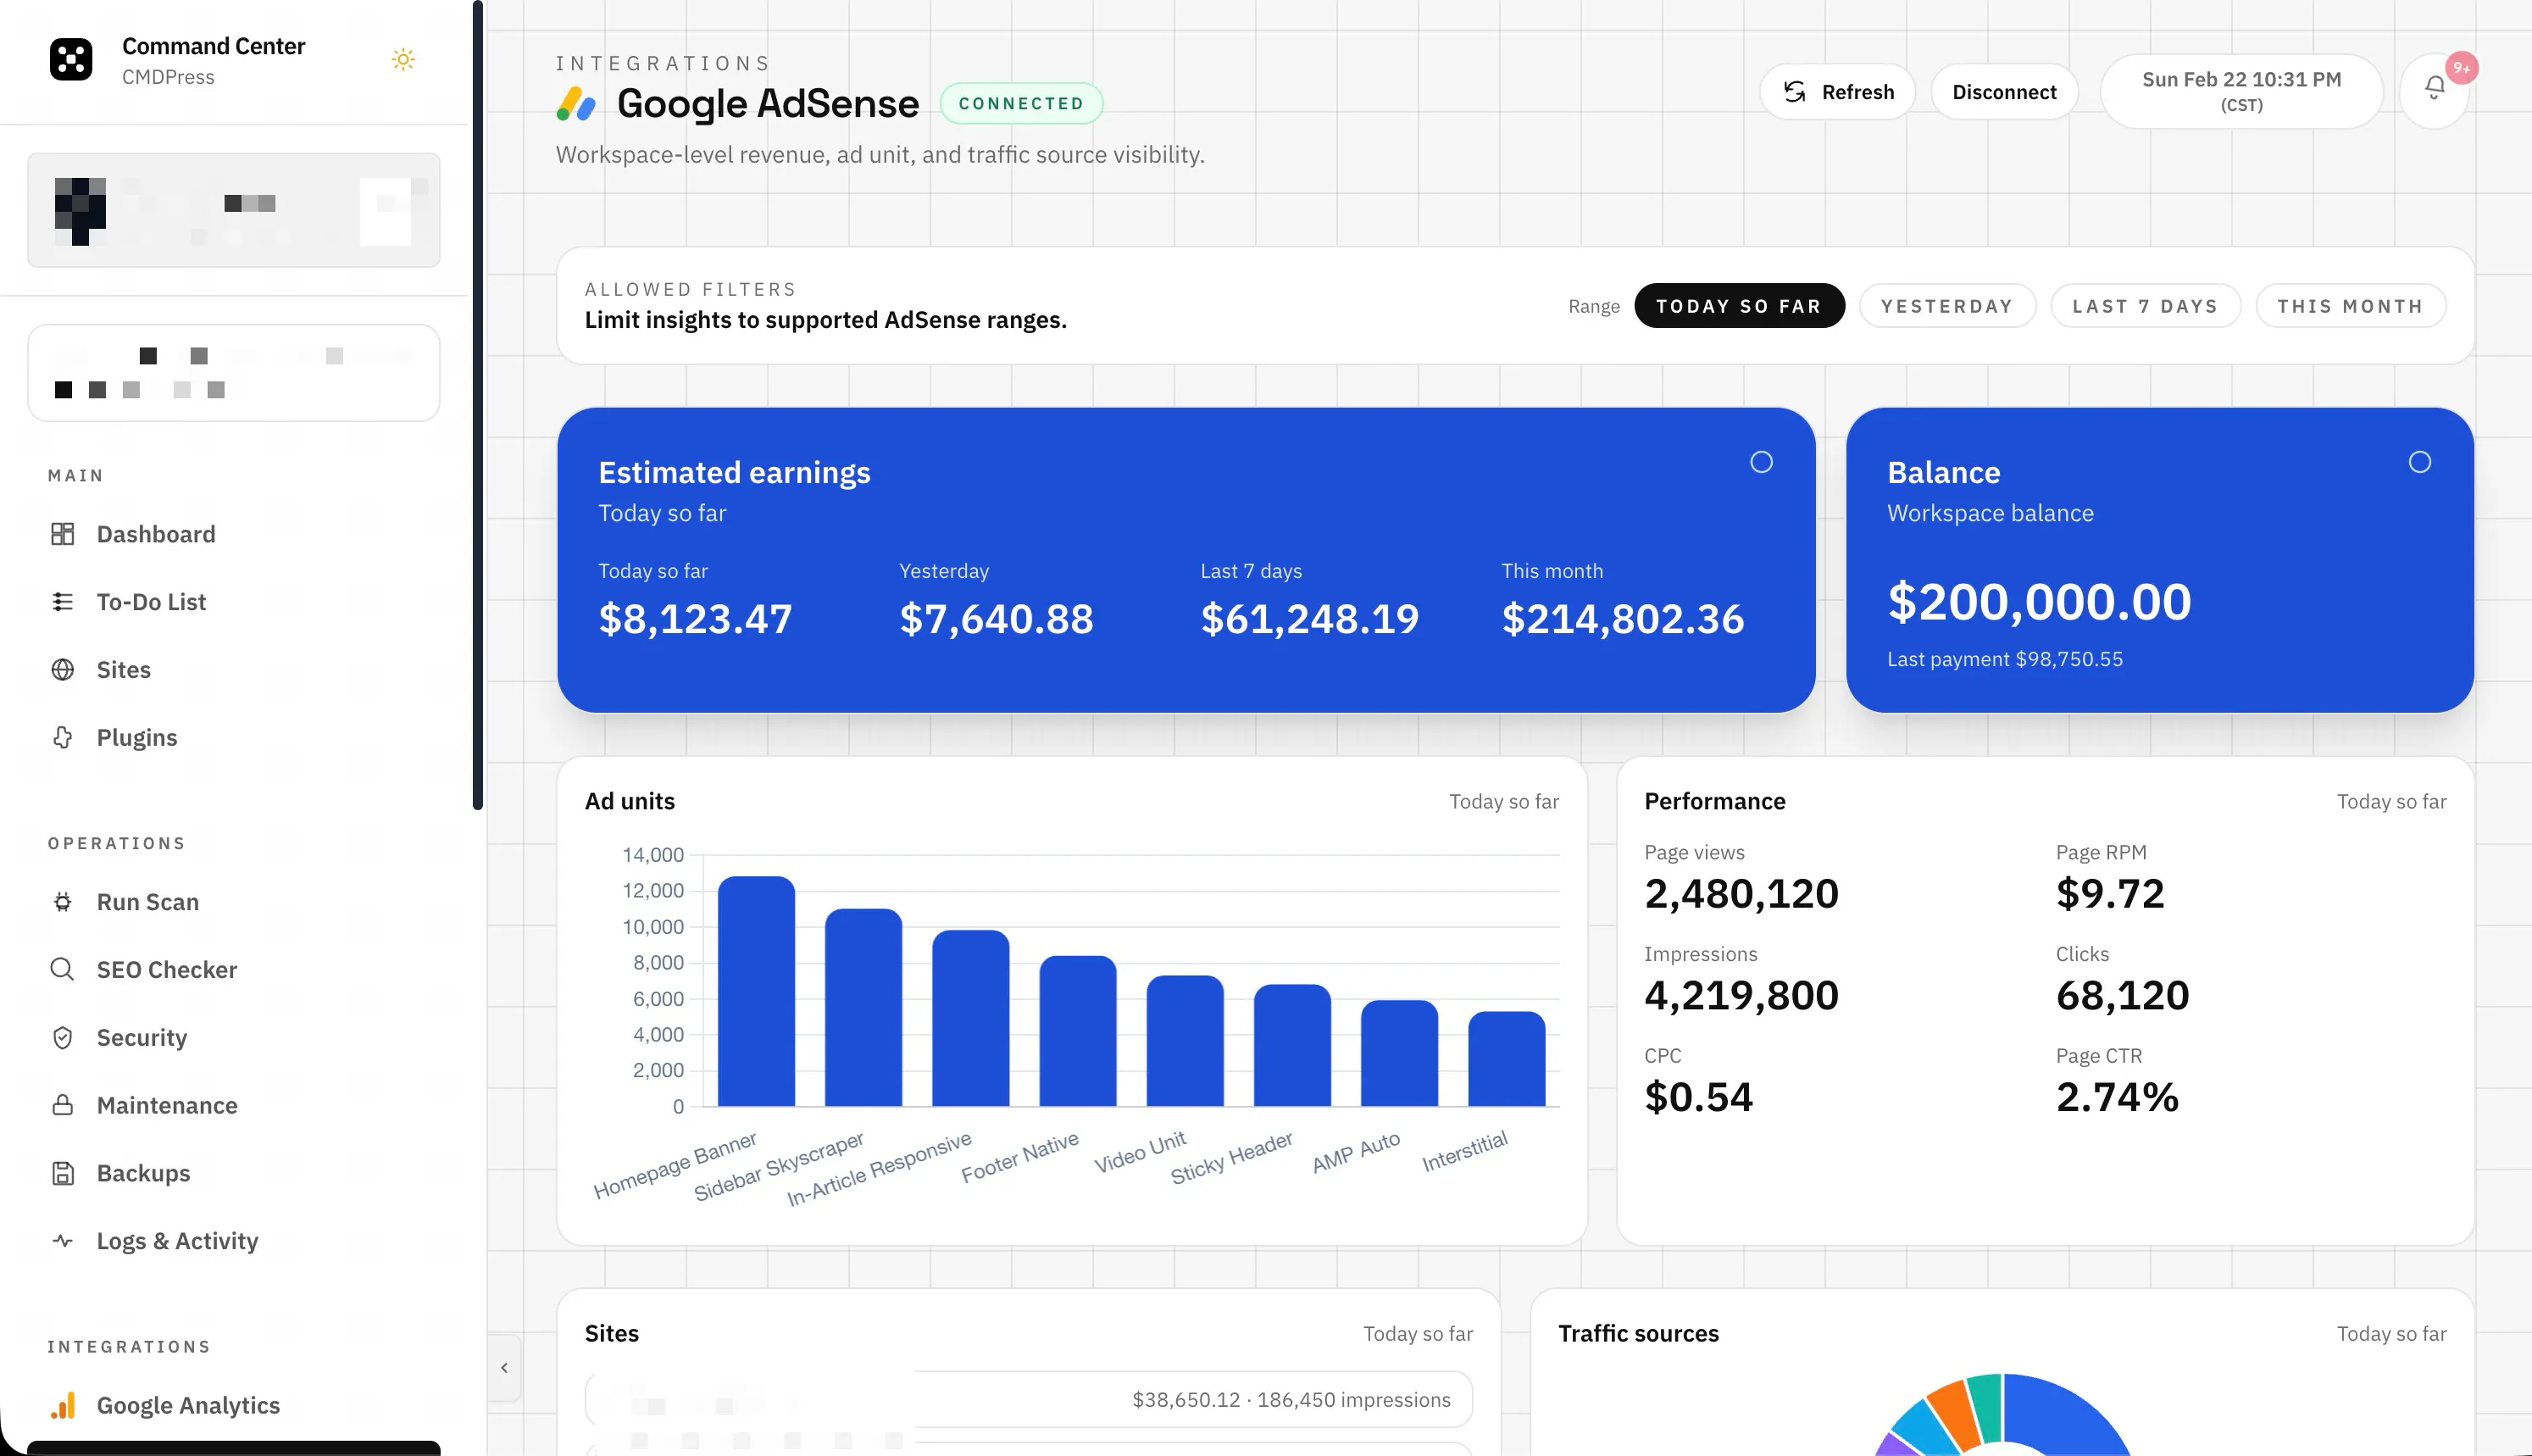Navigate to Sites in the sidebar

coord(234,670)
